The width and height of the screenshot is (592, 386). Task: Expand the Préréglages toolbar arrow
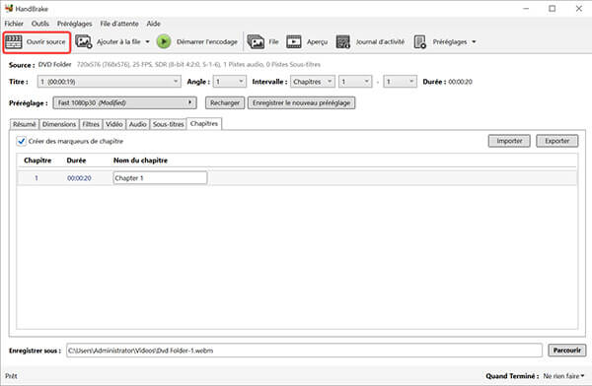474,41
